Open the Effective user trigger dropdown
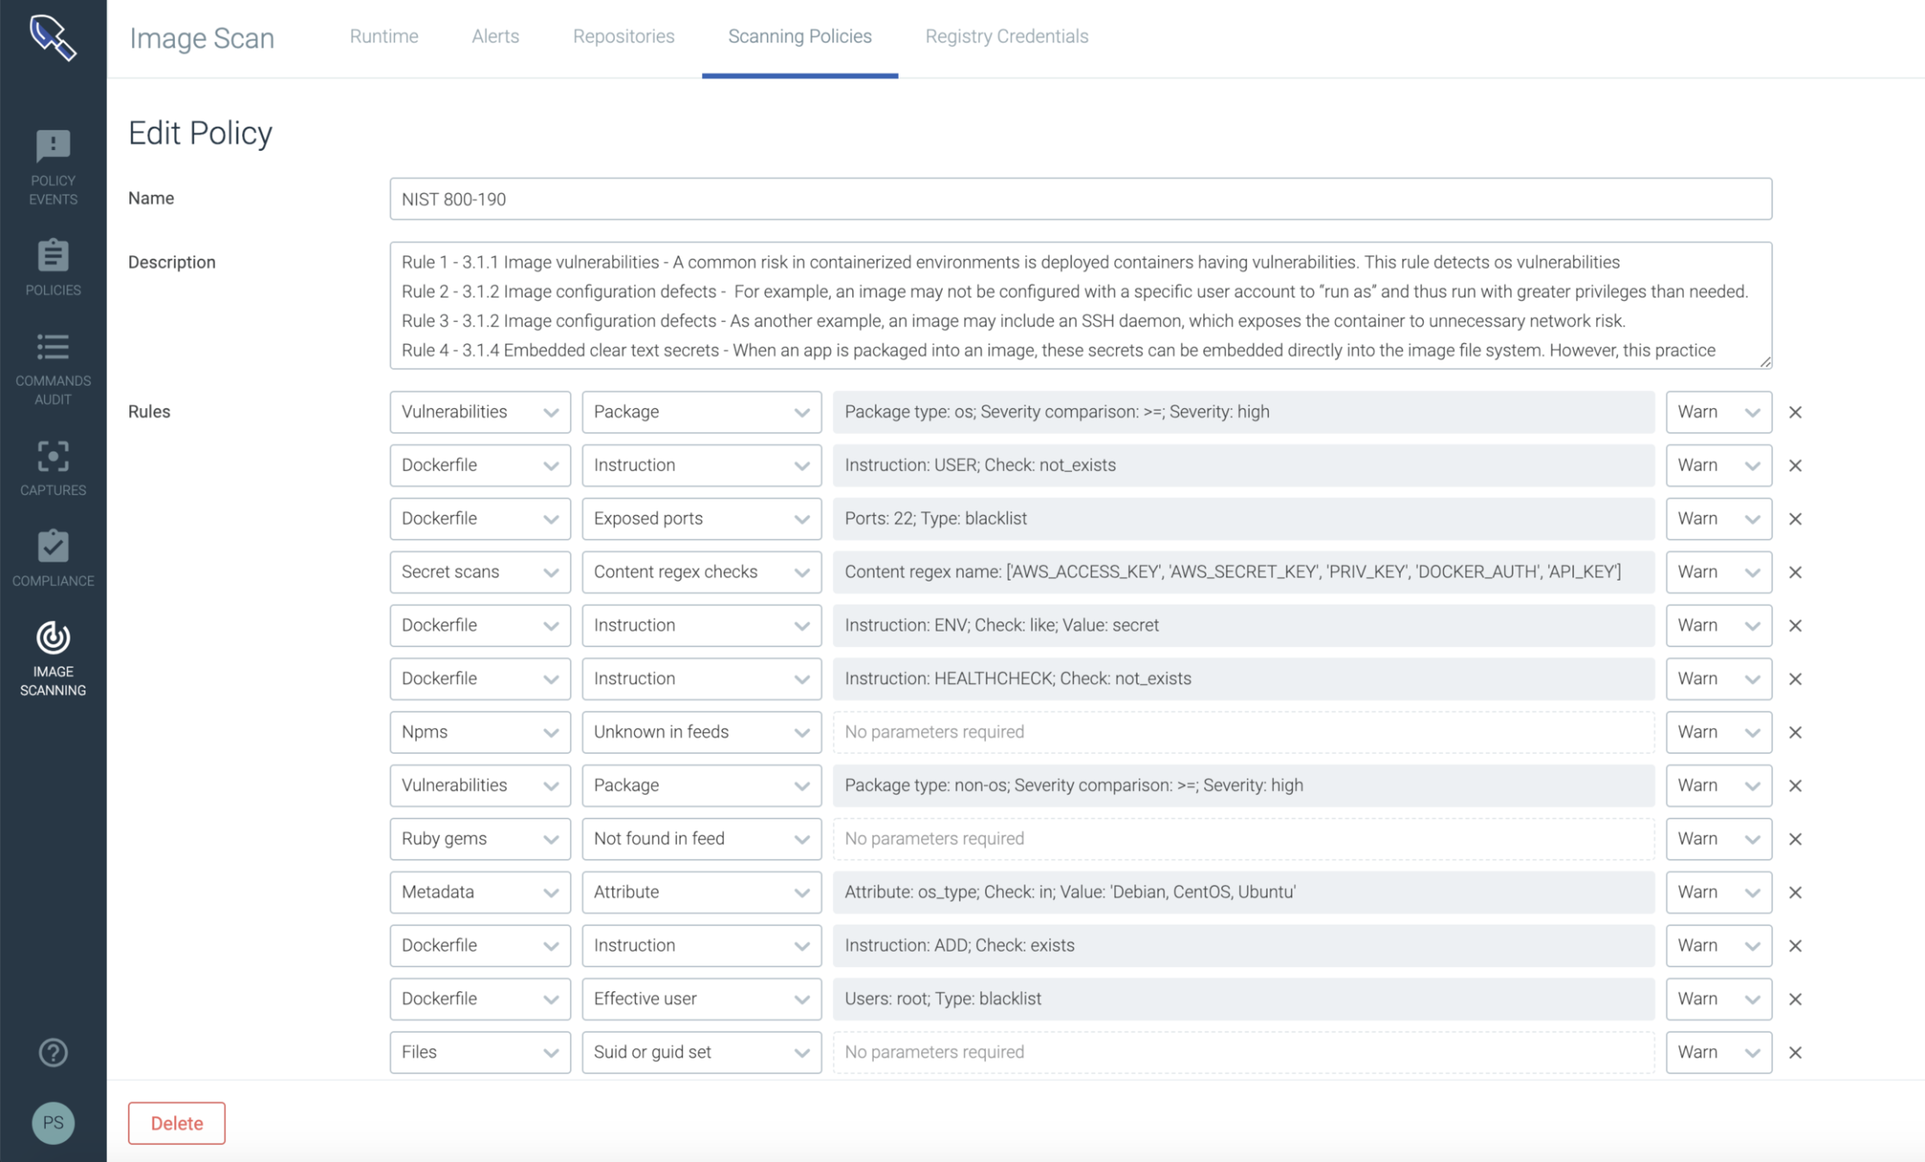Image resolution: width=1925 pixels, height=1162 pixels. (701, 998)
